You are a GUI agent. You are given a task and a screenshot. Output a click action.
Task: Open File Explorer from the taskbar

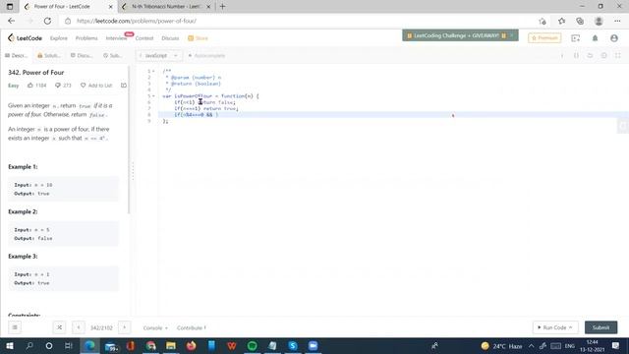[171, 345]
